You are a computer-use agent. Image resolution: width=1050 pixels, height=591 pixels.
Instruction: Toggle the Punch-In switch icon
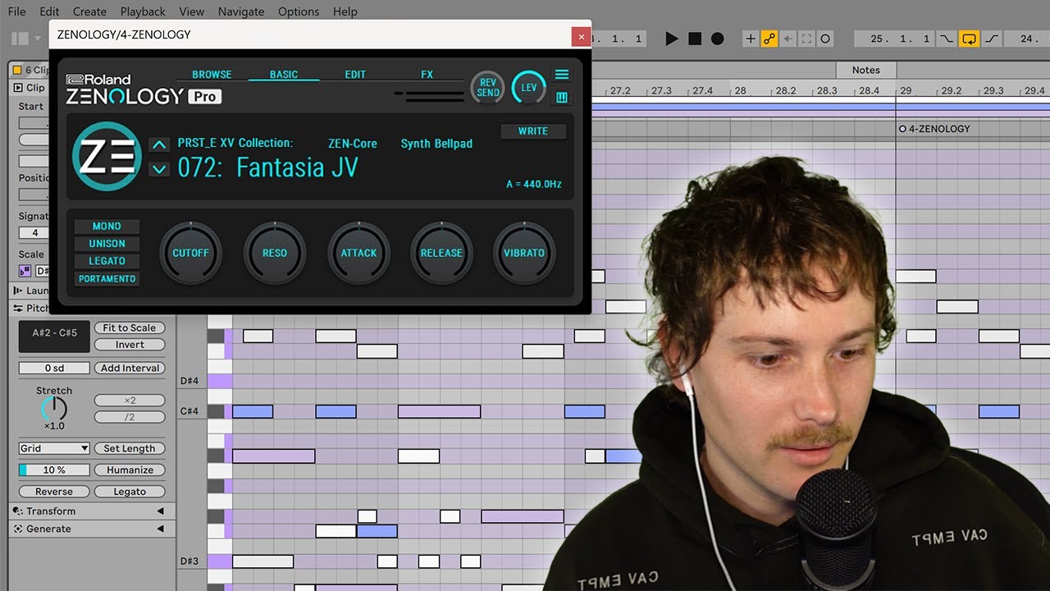(x=947, y=39)
